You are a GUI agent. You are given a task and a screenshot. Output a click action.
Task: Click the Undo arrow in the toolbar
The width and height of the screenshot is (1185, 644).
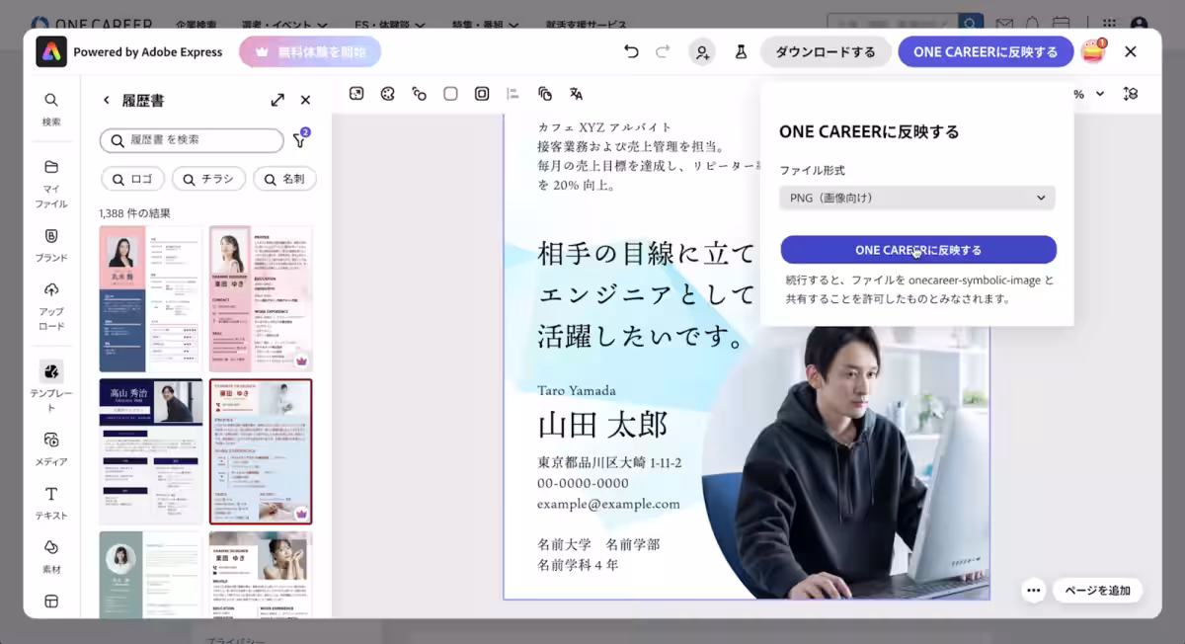coord(631,50)
